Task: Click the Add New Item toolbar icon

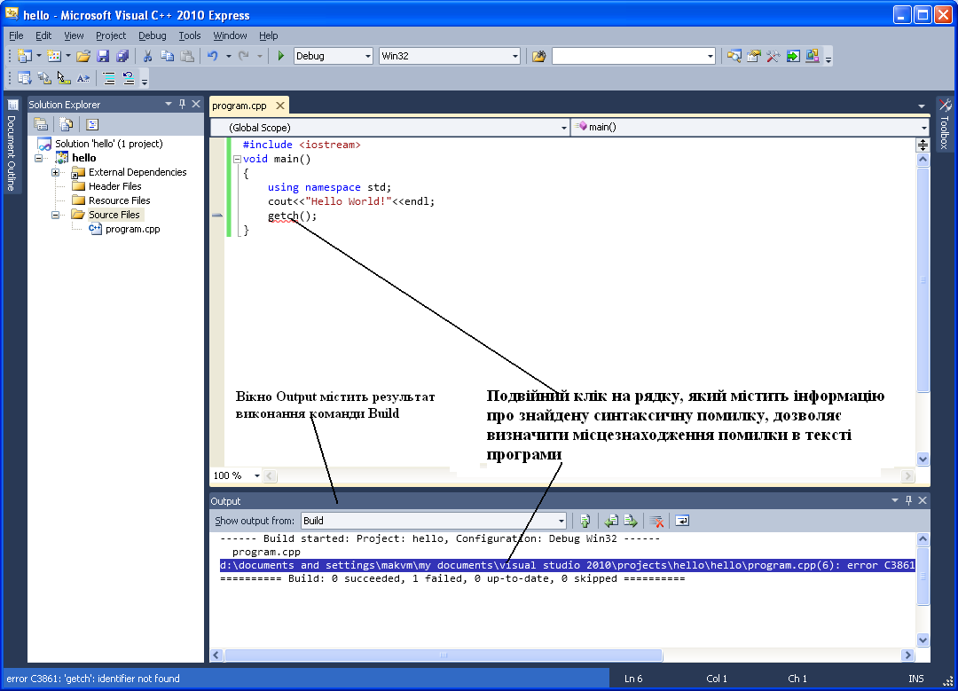Action: pyautogui.click(x=54, y=56)
